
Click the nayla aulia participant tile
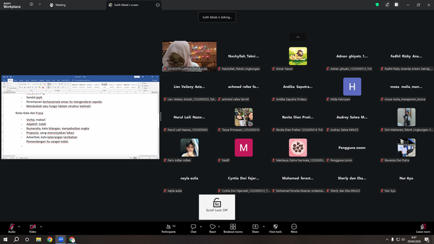pos(189,178)
